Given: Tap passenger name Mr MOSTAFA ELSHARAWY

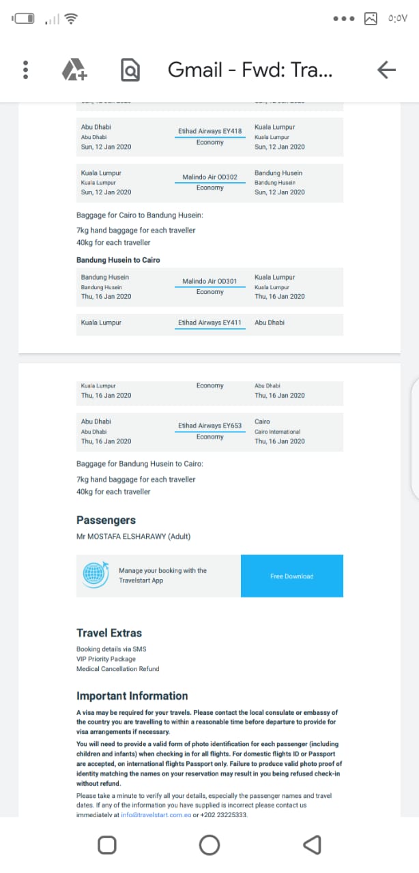Looking at the screenshot, I should [133, 537].
